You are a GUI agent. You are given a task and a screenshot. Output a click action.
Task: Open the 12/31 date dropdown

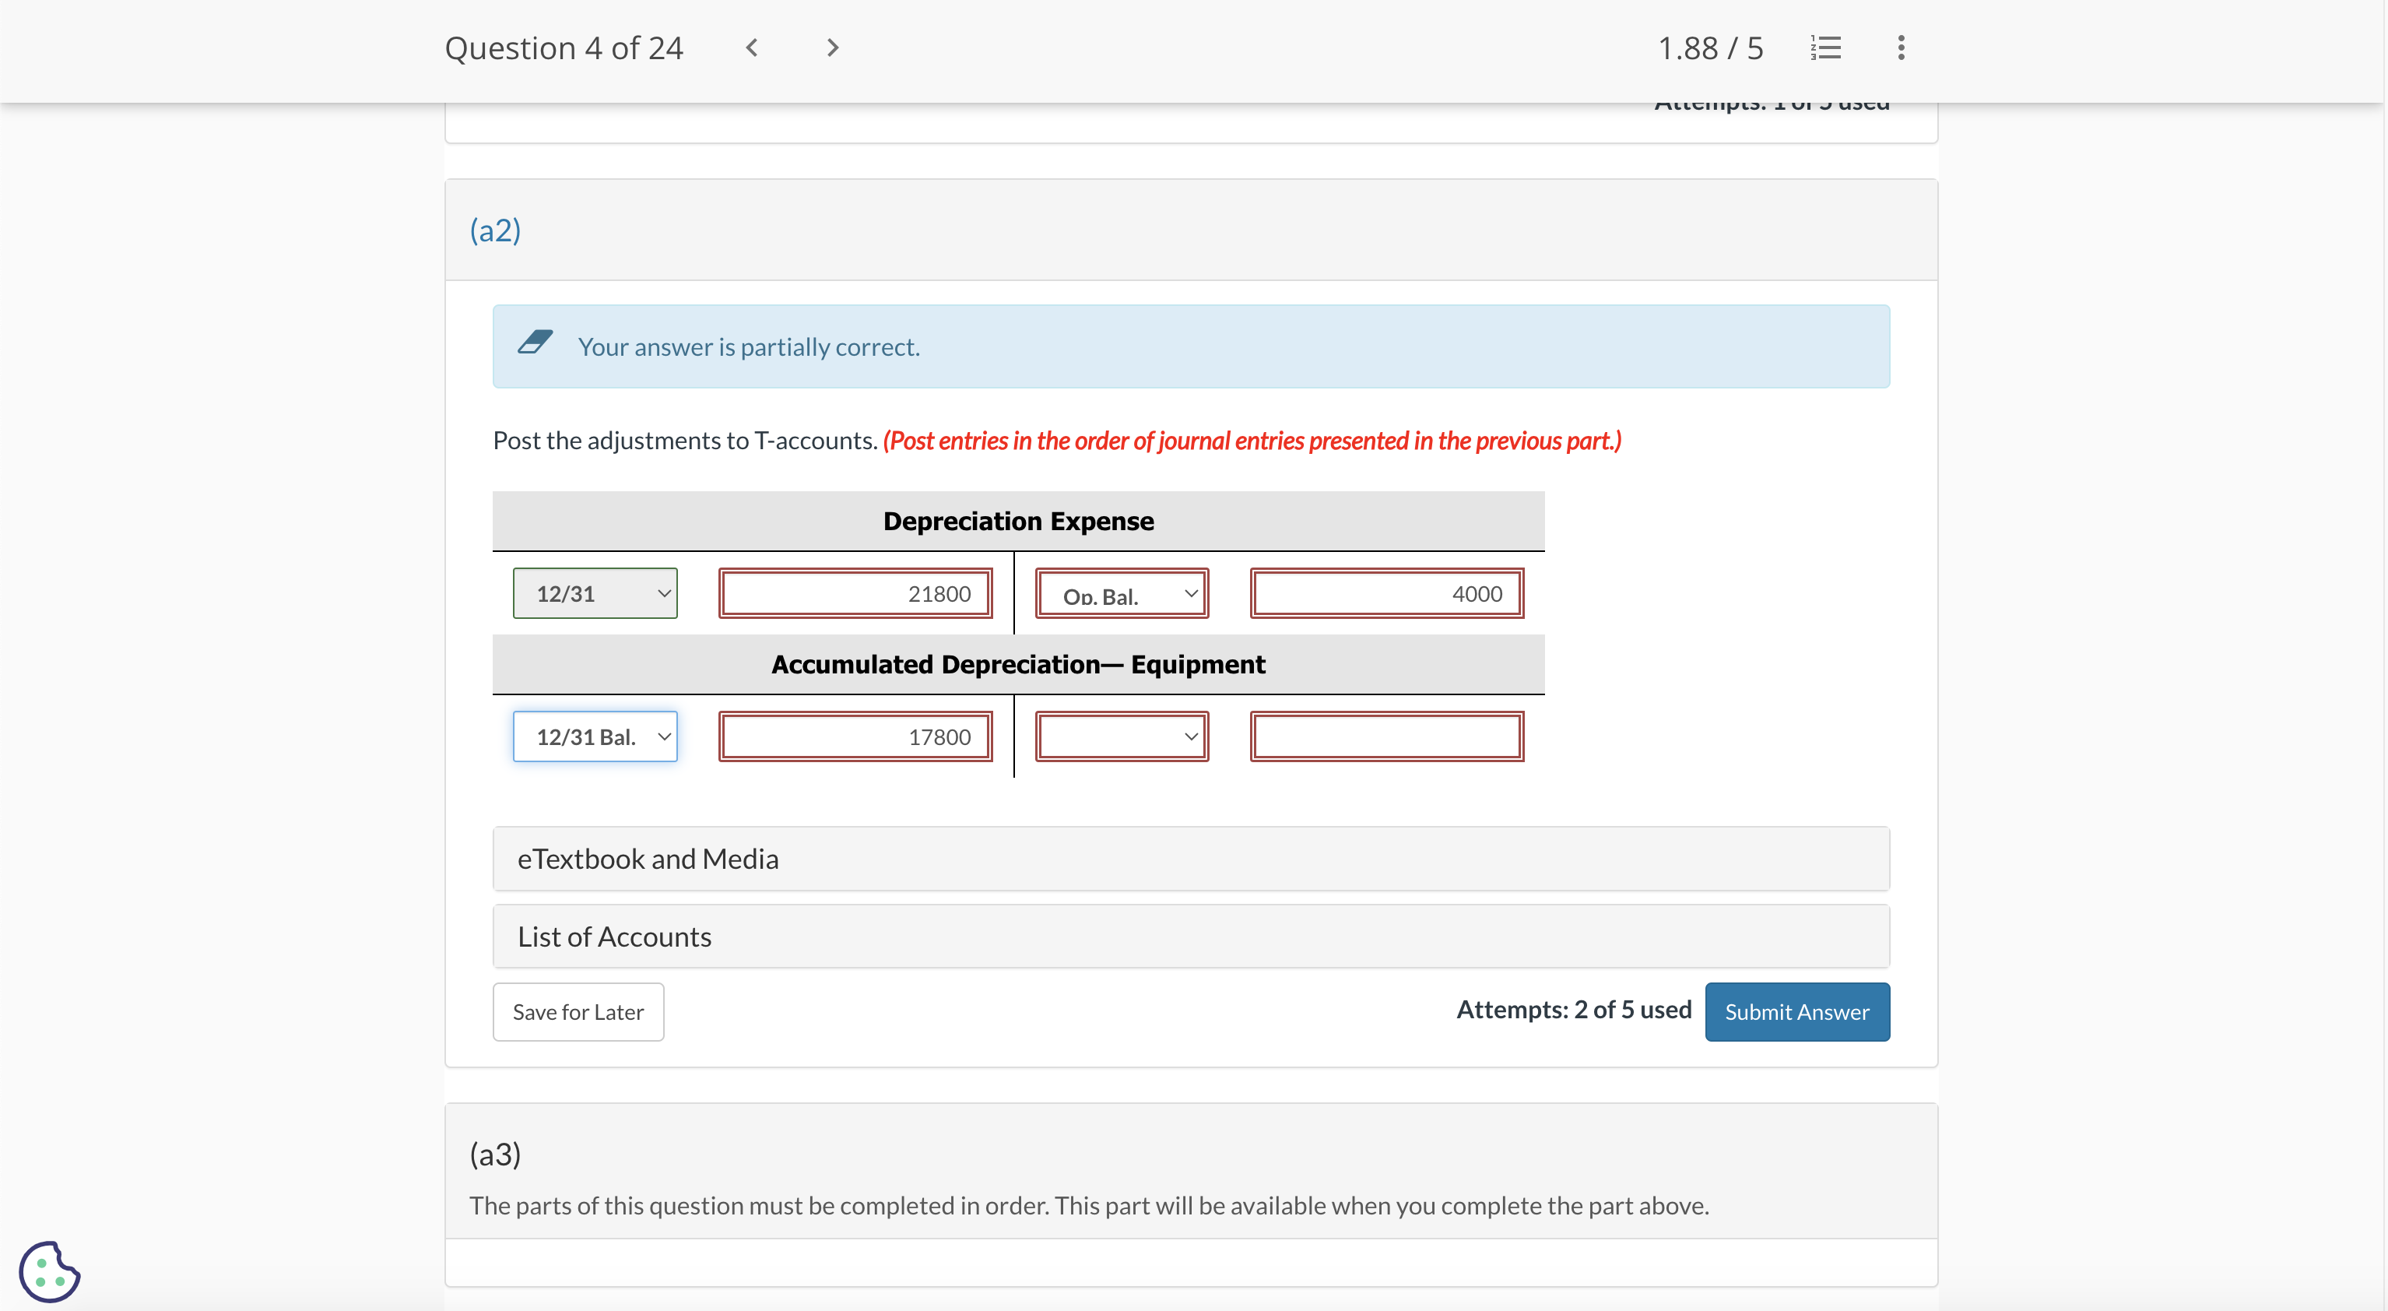click(x=595, y=593)
